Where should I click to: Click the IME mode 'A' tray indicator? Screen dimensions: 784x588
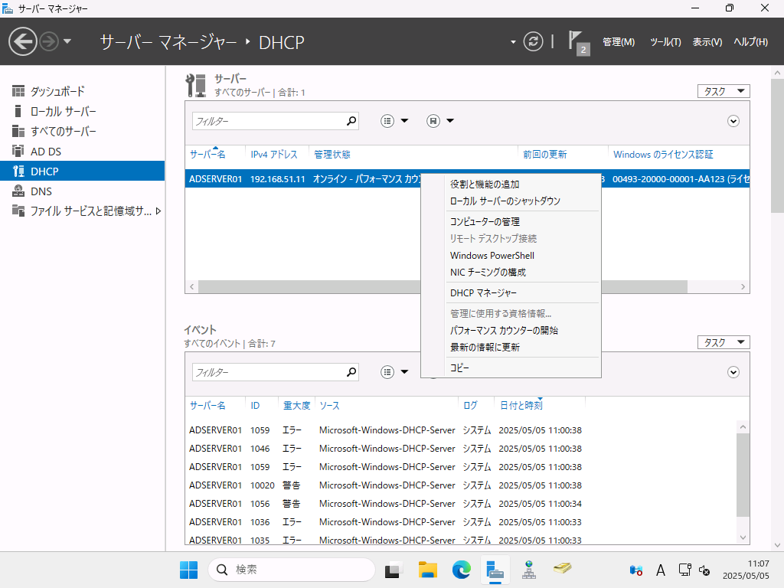pos(661,570)
